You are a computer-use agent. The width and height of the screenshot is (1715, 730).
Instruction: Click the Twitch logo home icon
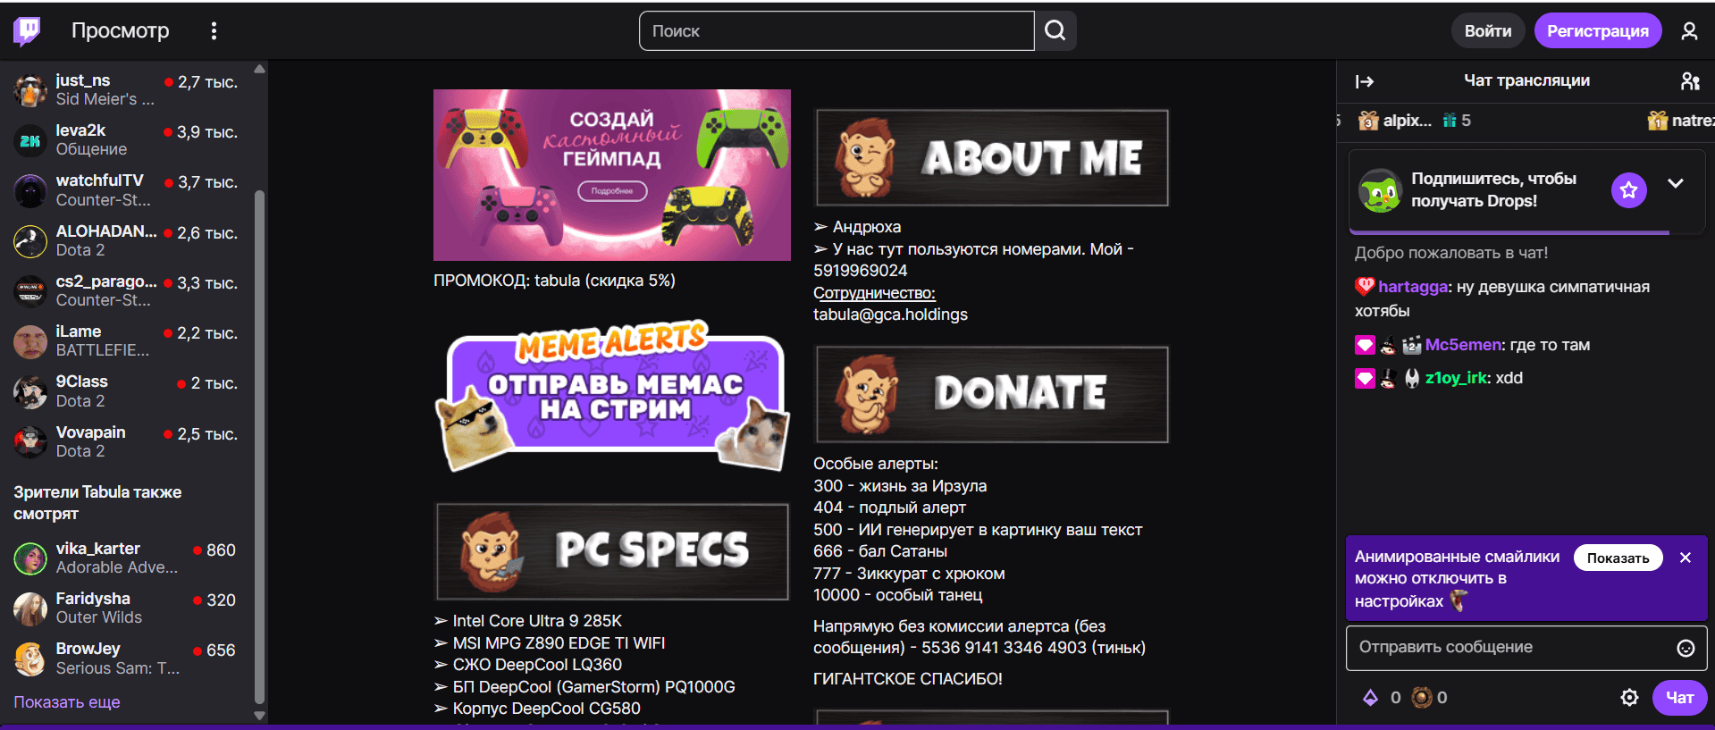point(27,30)
